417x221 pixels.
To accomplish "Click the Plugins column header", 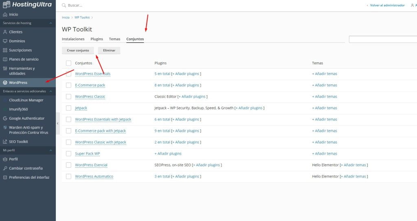I will coord(160,63).
